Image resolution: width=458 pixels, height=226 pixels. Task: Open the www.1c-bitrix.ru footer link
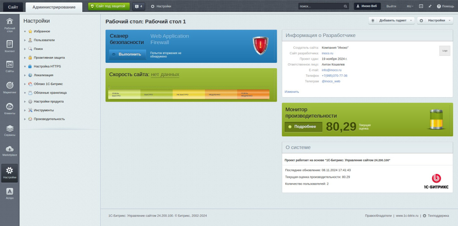407,216
